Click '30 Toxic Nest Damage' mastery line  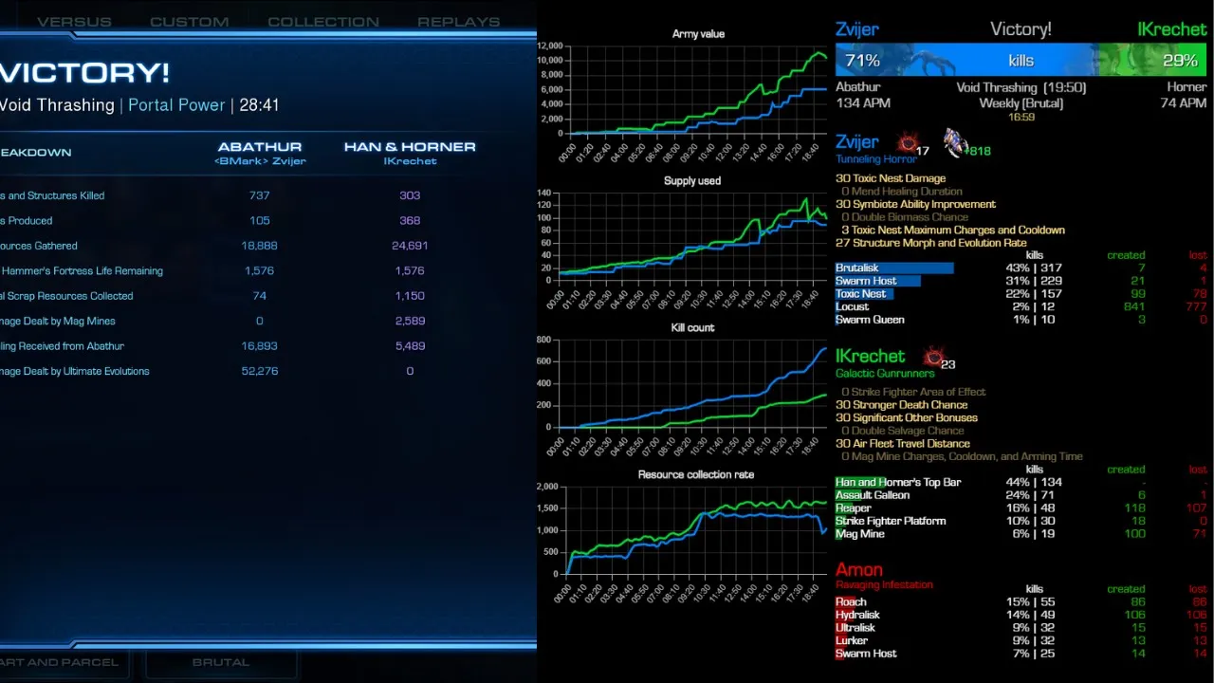[891, 178]
